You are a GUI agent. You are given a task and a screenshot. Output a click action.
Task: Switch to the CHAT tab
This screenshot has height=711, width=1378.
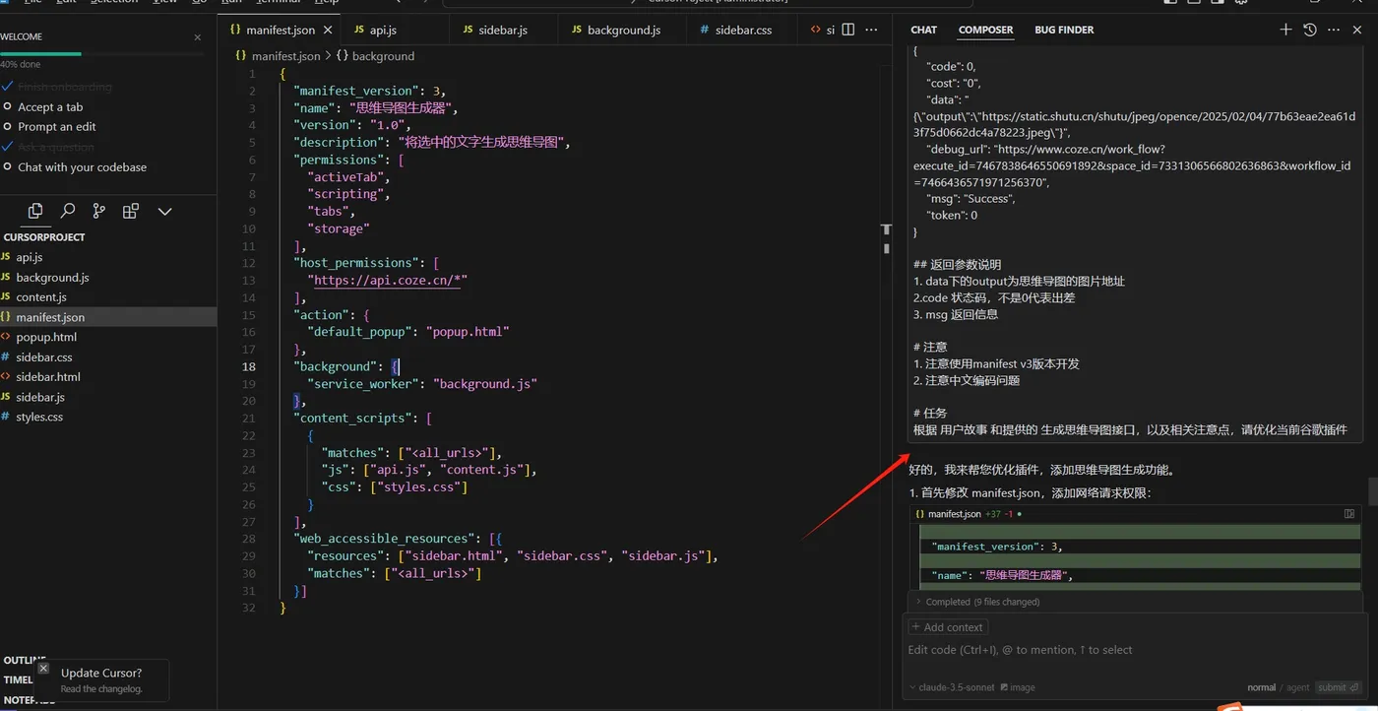(x=923, y=30)
